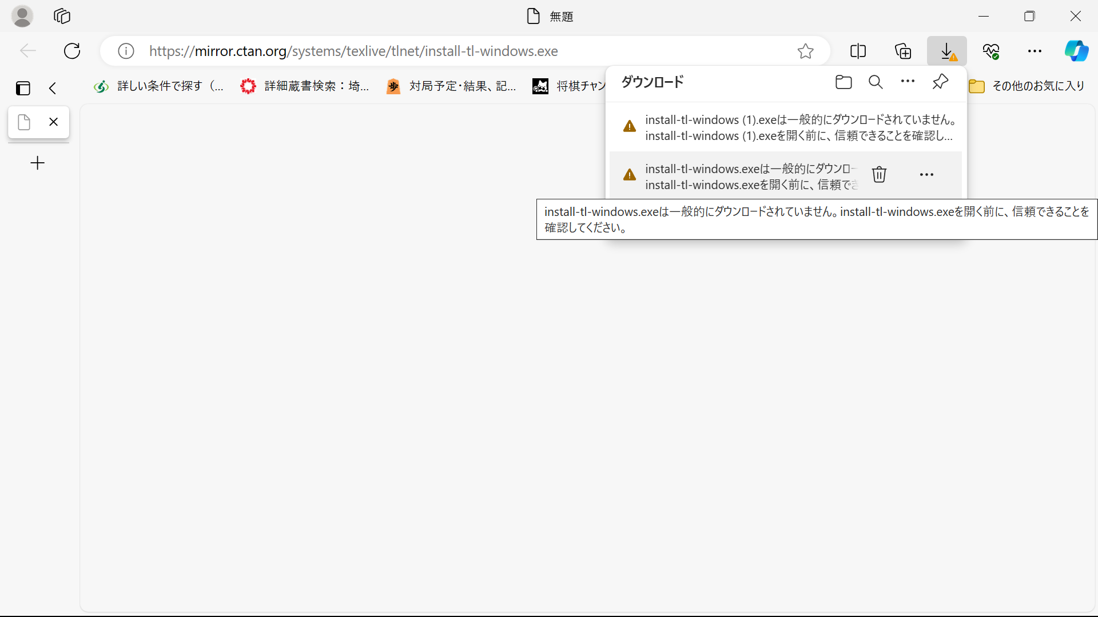Close the untitled tab

coord(54,122)
